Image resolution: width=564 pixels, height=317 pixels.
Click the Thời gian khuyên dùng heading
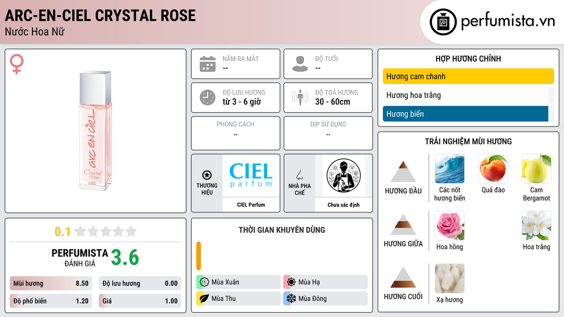point(281,229)
